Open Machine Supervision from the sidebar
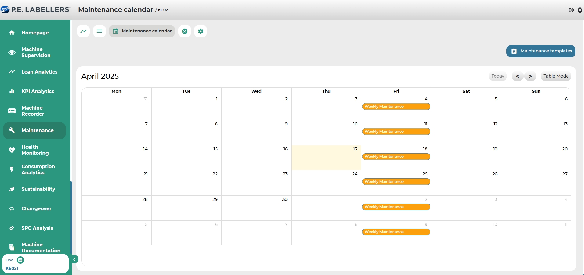 [x=36, y=52]
